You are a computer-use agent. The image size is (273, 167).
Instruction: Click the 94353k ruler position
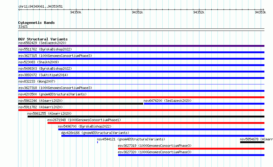point(260,12)
